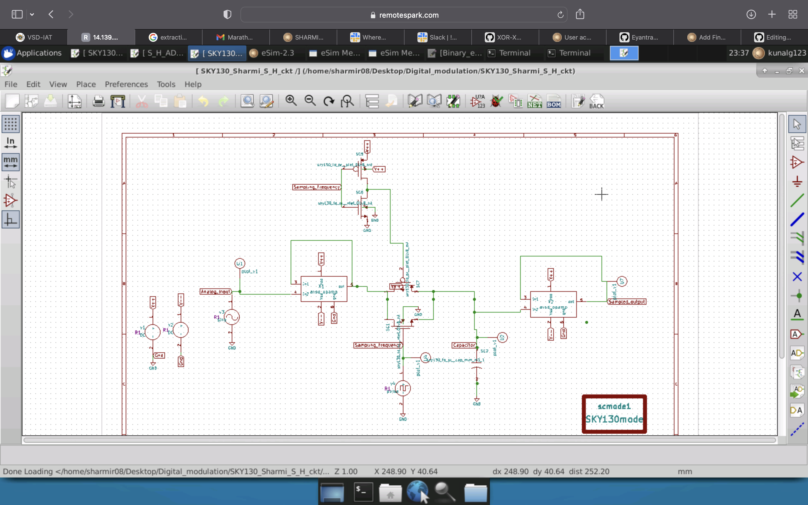Open the Safari tab group dropdown
The image size is (808, 505).
[x=32, y=14]
